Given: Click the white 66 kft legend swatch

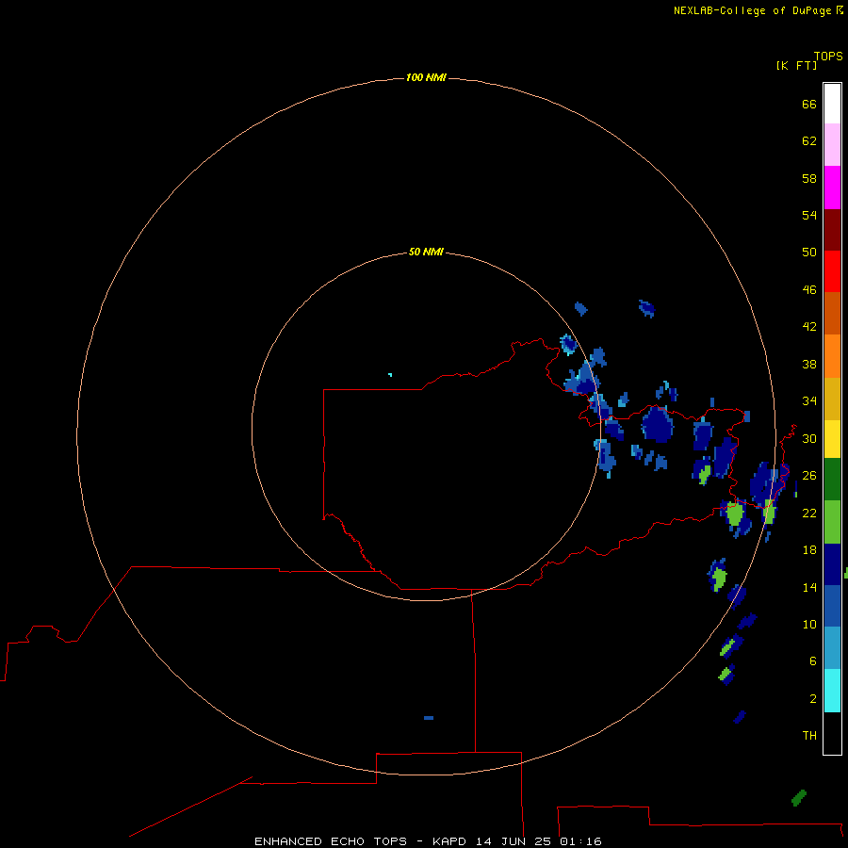Looking at the screenshot, I should pyautogui.click(x=832, y=104).
